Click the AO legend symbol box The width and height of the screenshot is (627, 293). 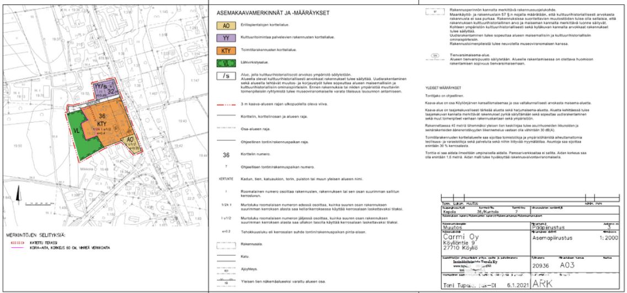coord(225,26)
